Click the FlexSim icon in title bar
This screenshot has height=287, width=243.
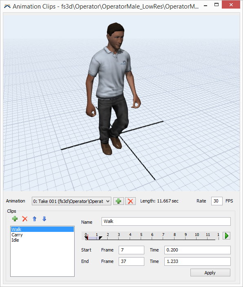click(x=7, y=7)
